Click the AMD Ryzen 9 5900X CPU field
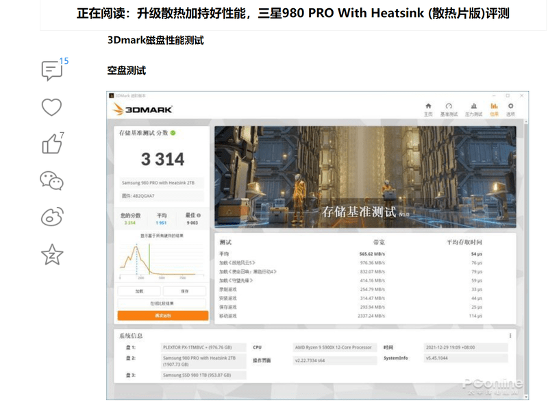548x409 pixels. [x=335, y=347]
